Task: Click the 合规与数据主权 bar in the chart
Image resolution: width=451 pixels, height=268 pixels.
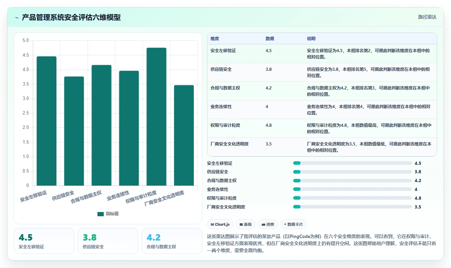Action: [x=101, y=125]
